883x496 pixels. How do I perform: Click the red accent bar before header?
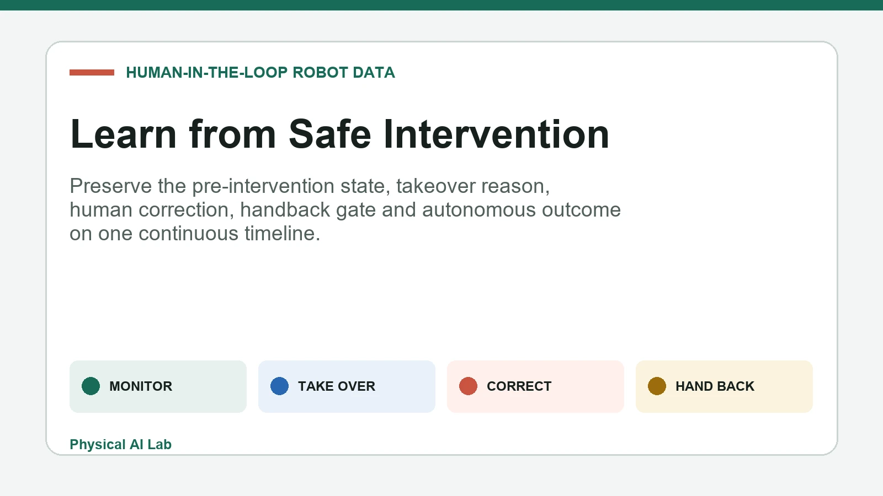point(92,72)
